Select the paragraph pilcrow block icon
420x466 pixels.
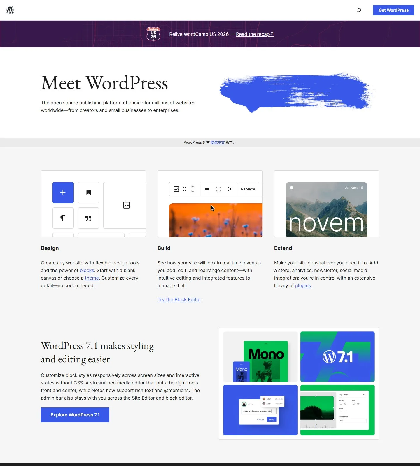pos(63,218)
